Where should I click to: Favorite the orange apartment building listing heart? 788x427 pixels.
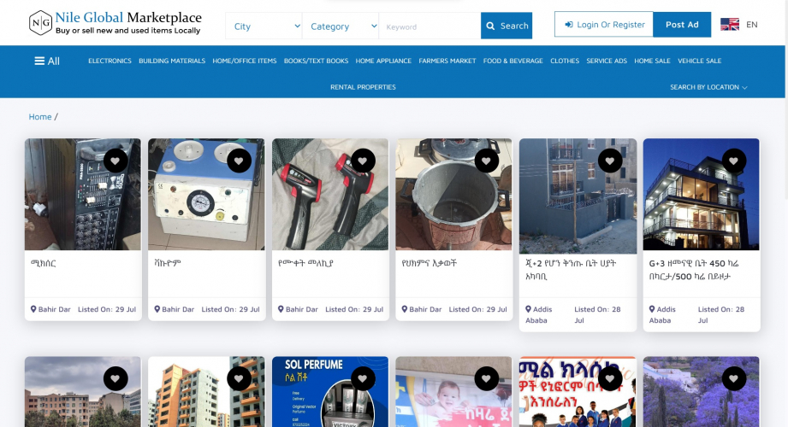tap(239, 378)
